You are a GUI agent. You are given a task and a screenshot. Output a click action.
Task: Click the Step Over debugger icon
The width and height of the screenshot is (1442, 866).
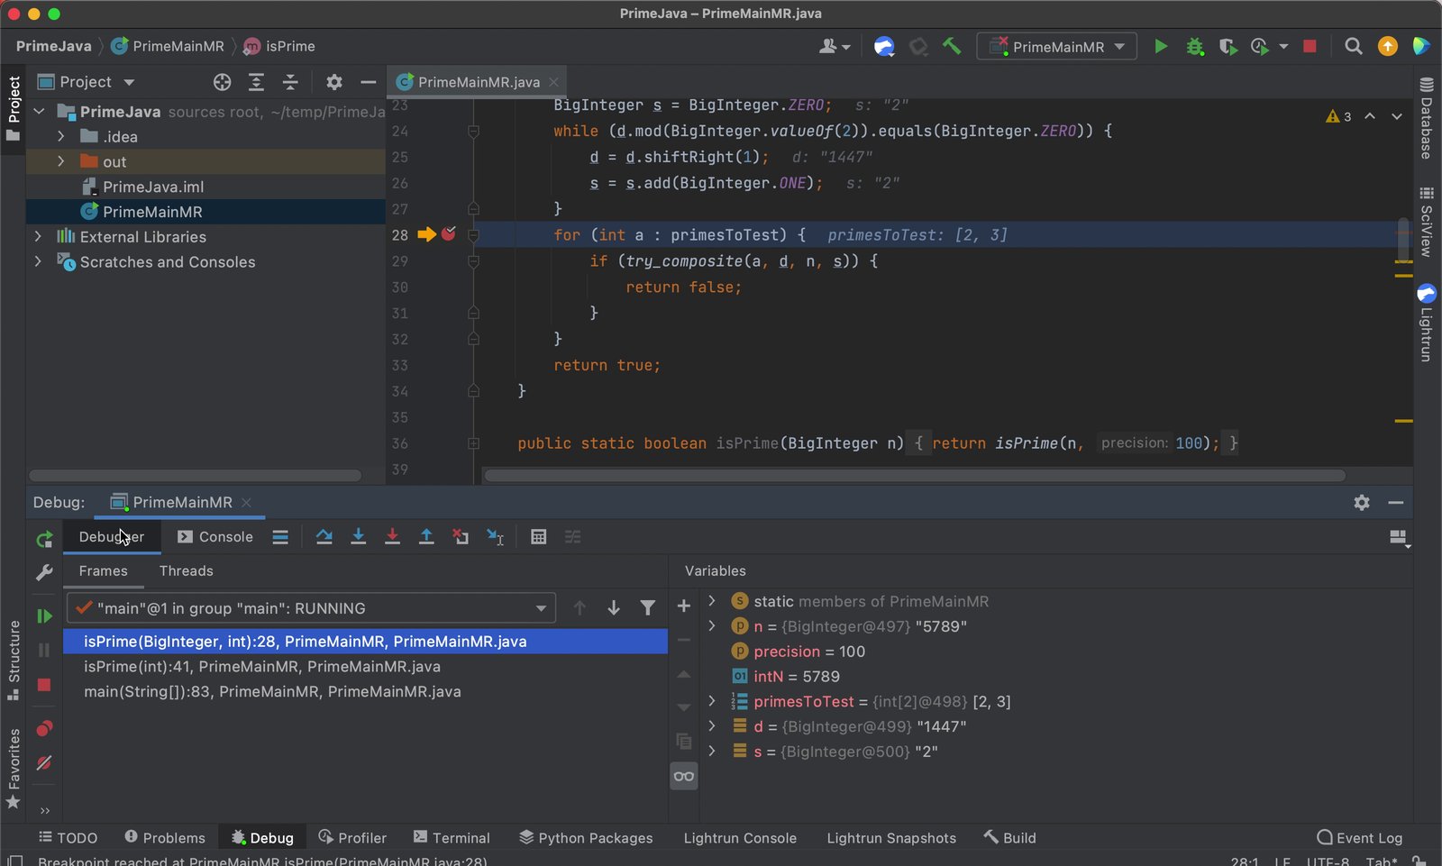coord(324,537)
